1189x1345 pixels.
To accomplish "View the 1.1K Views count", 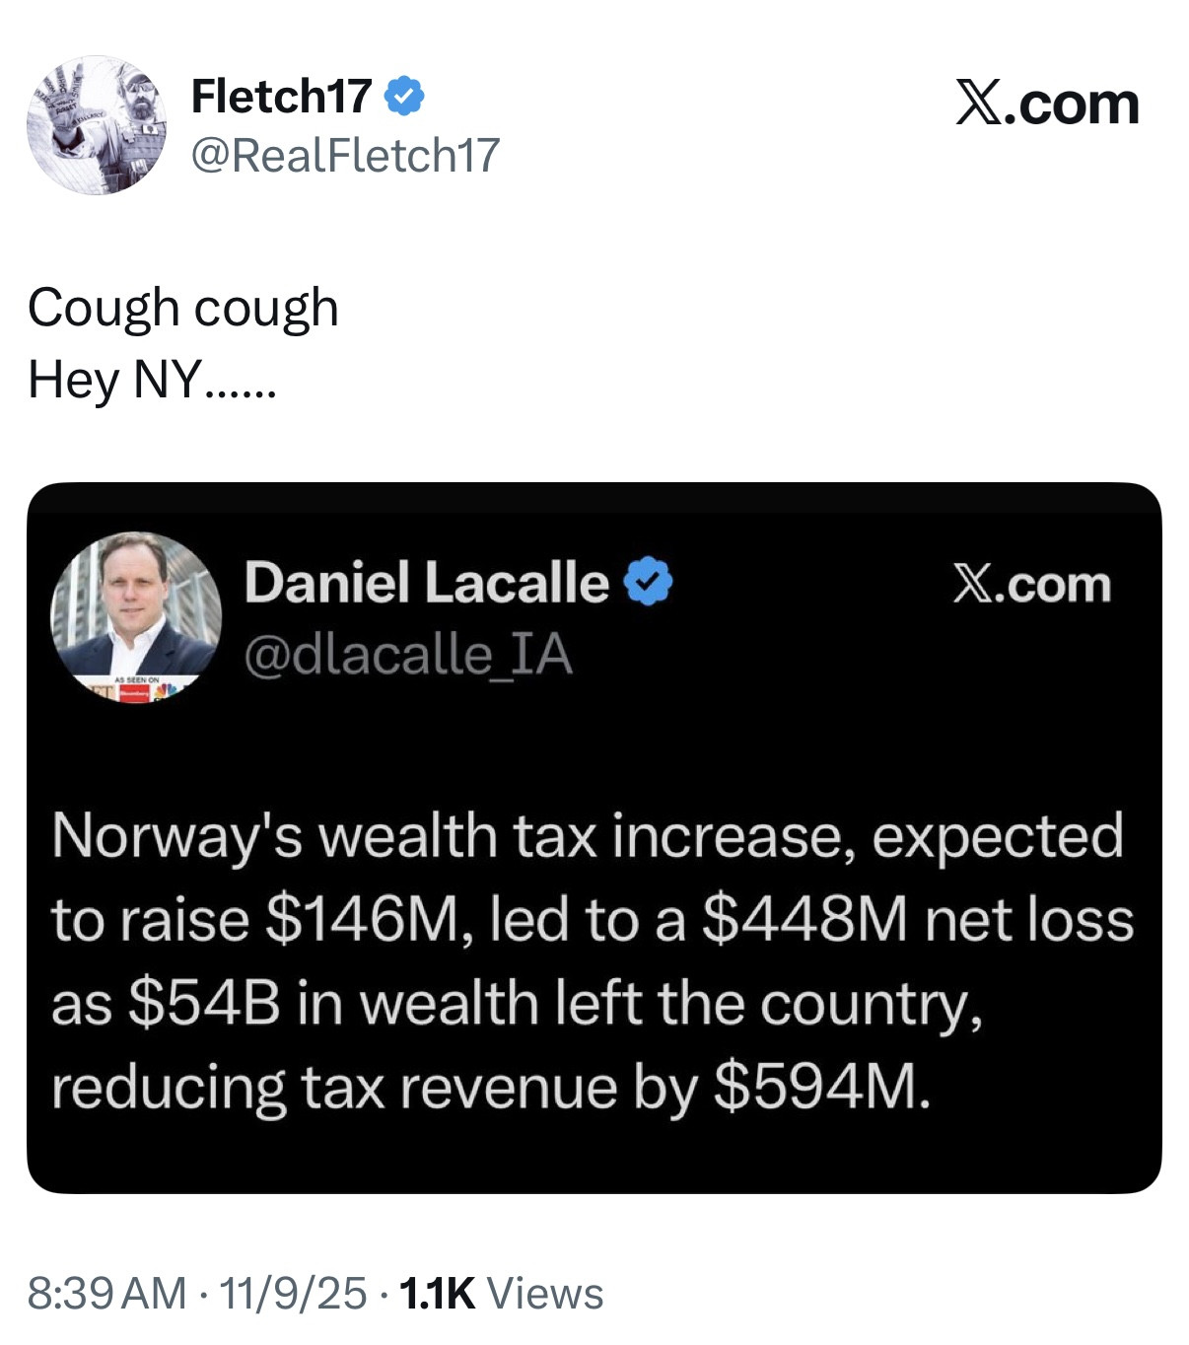I will [x=501, y=1293].
